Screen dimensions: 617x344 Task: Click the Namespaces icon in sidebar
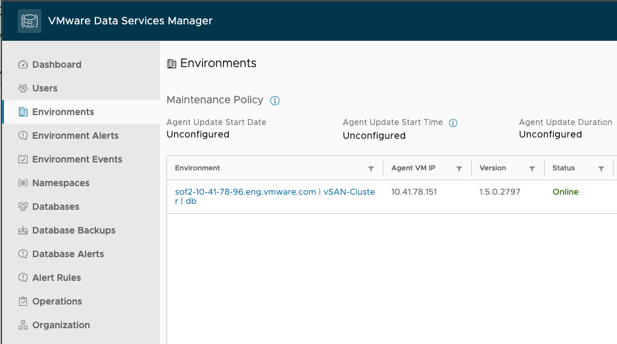pos(23,183)
